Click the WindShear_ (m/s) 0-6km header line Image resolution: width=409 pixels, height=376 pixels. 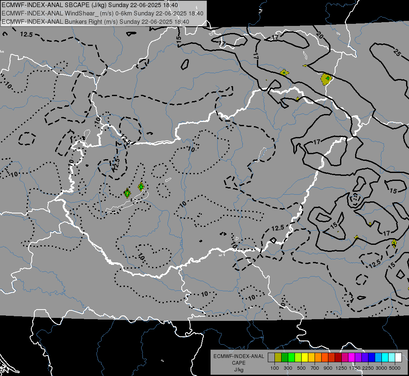click(102, 13)
